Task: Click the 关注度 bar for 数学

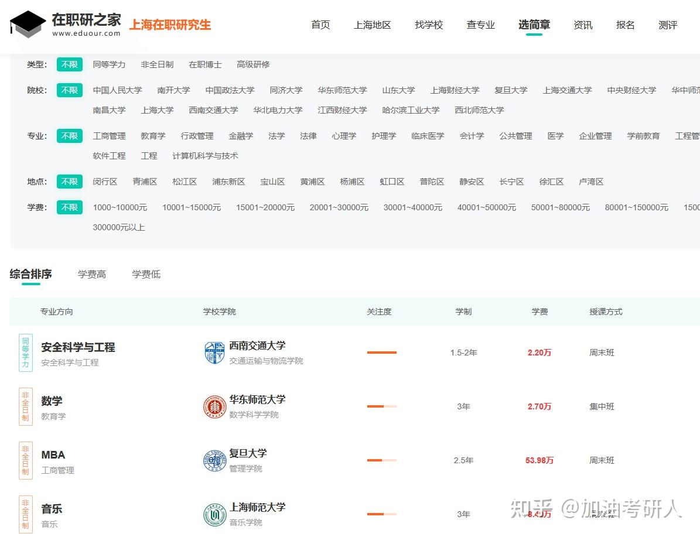Action: (382, 406)
